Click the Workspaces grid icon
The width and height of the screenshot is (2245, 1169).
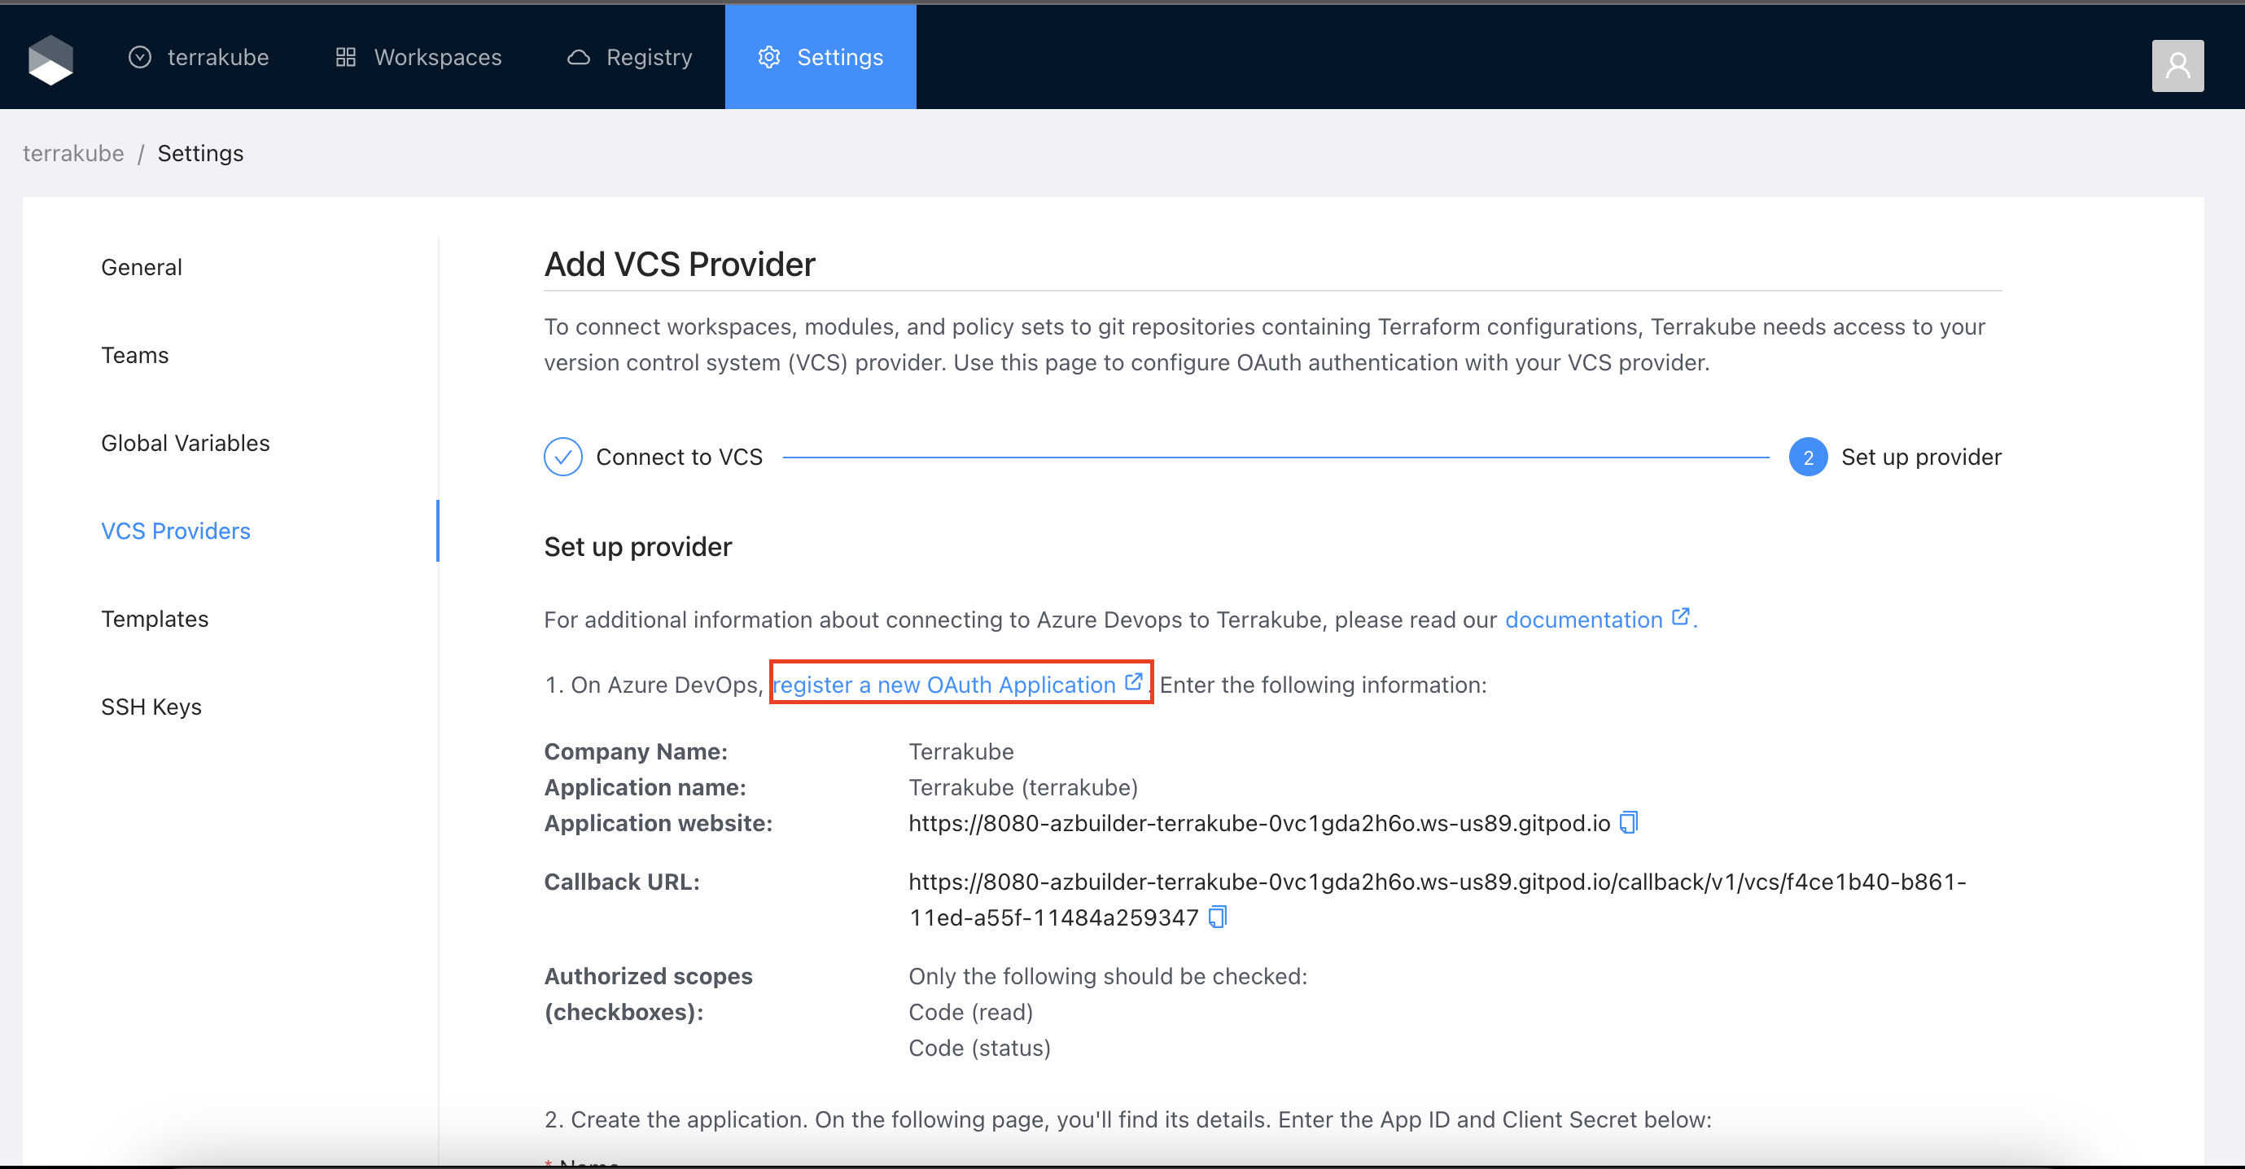click(346, 58)
